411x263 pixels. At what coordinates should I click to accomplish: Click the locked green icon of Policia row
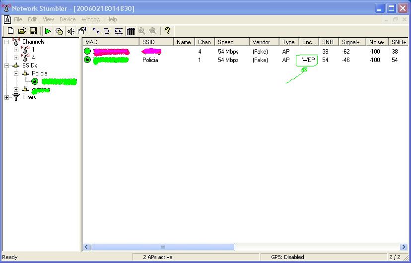[x=87, y=60]
